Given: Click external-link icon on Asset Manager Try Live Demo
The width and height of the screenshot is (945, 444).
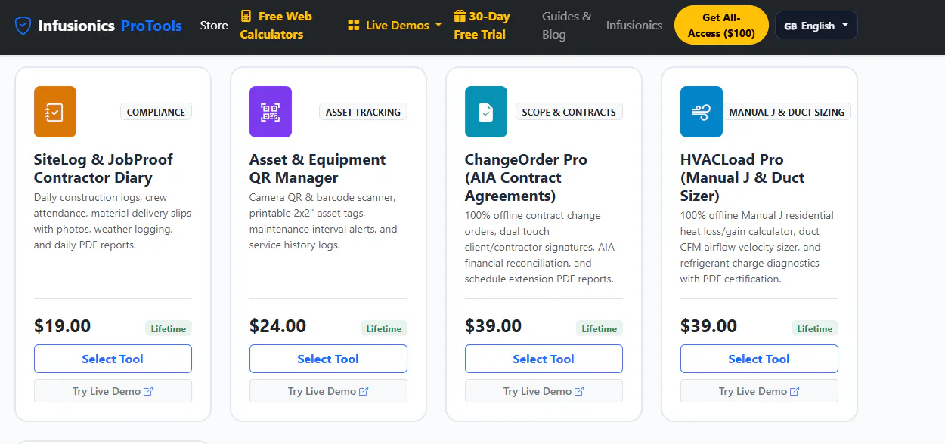Looking at the screenshot, I should point(364,391).
